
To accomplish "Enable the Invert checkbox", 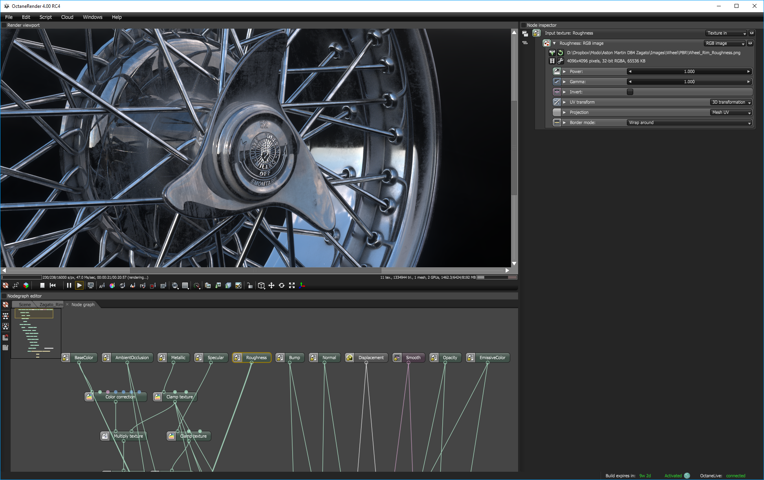I will pyautogui.click(x=630, y=92).
